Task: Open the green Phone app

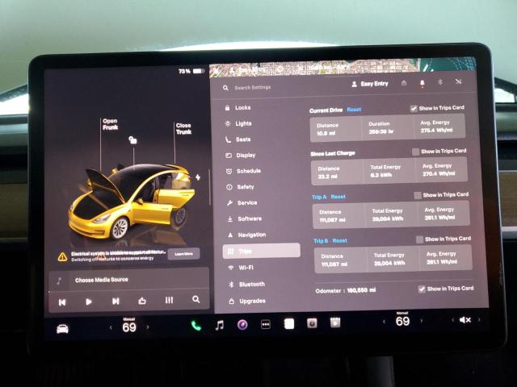Action: coord(195,326)
